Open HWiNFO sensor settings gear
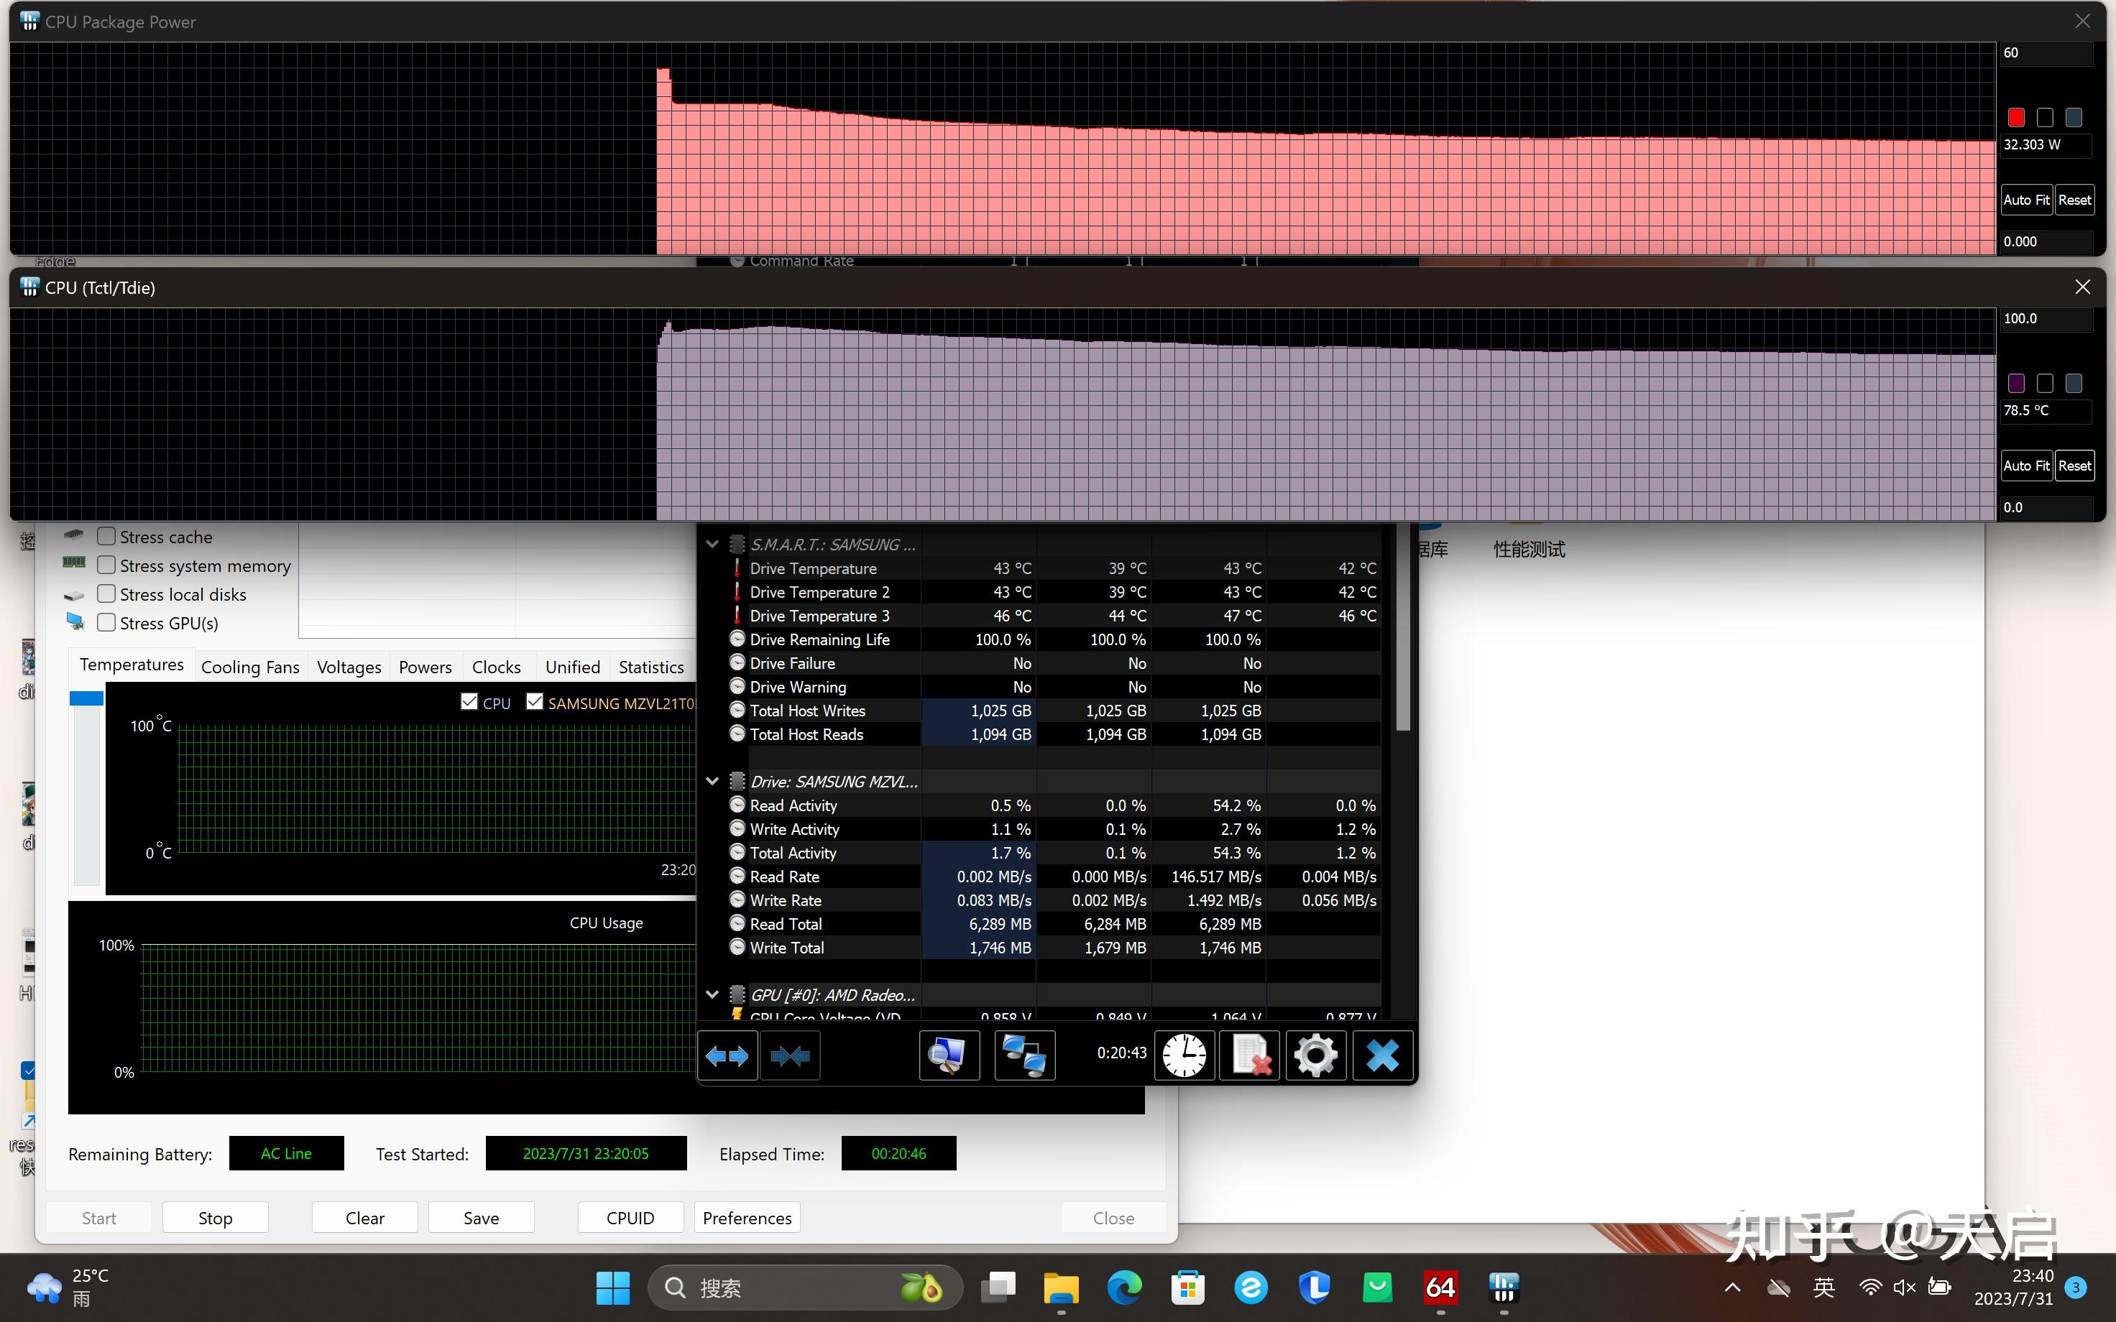Viewport: 2116px width, 1322px height. [1315, 1055]
